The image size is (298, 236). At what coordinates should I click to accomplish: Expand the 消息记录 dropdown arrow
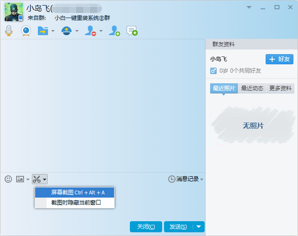pos(202,179)
